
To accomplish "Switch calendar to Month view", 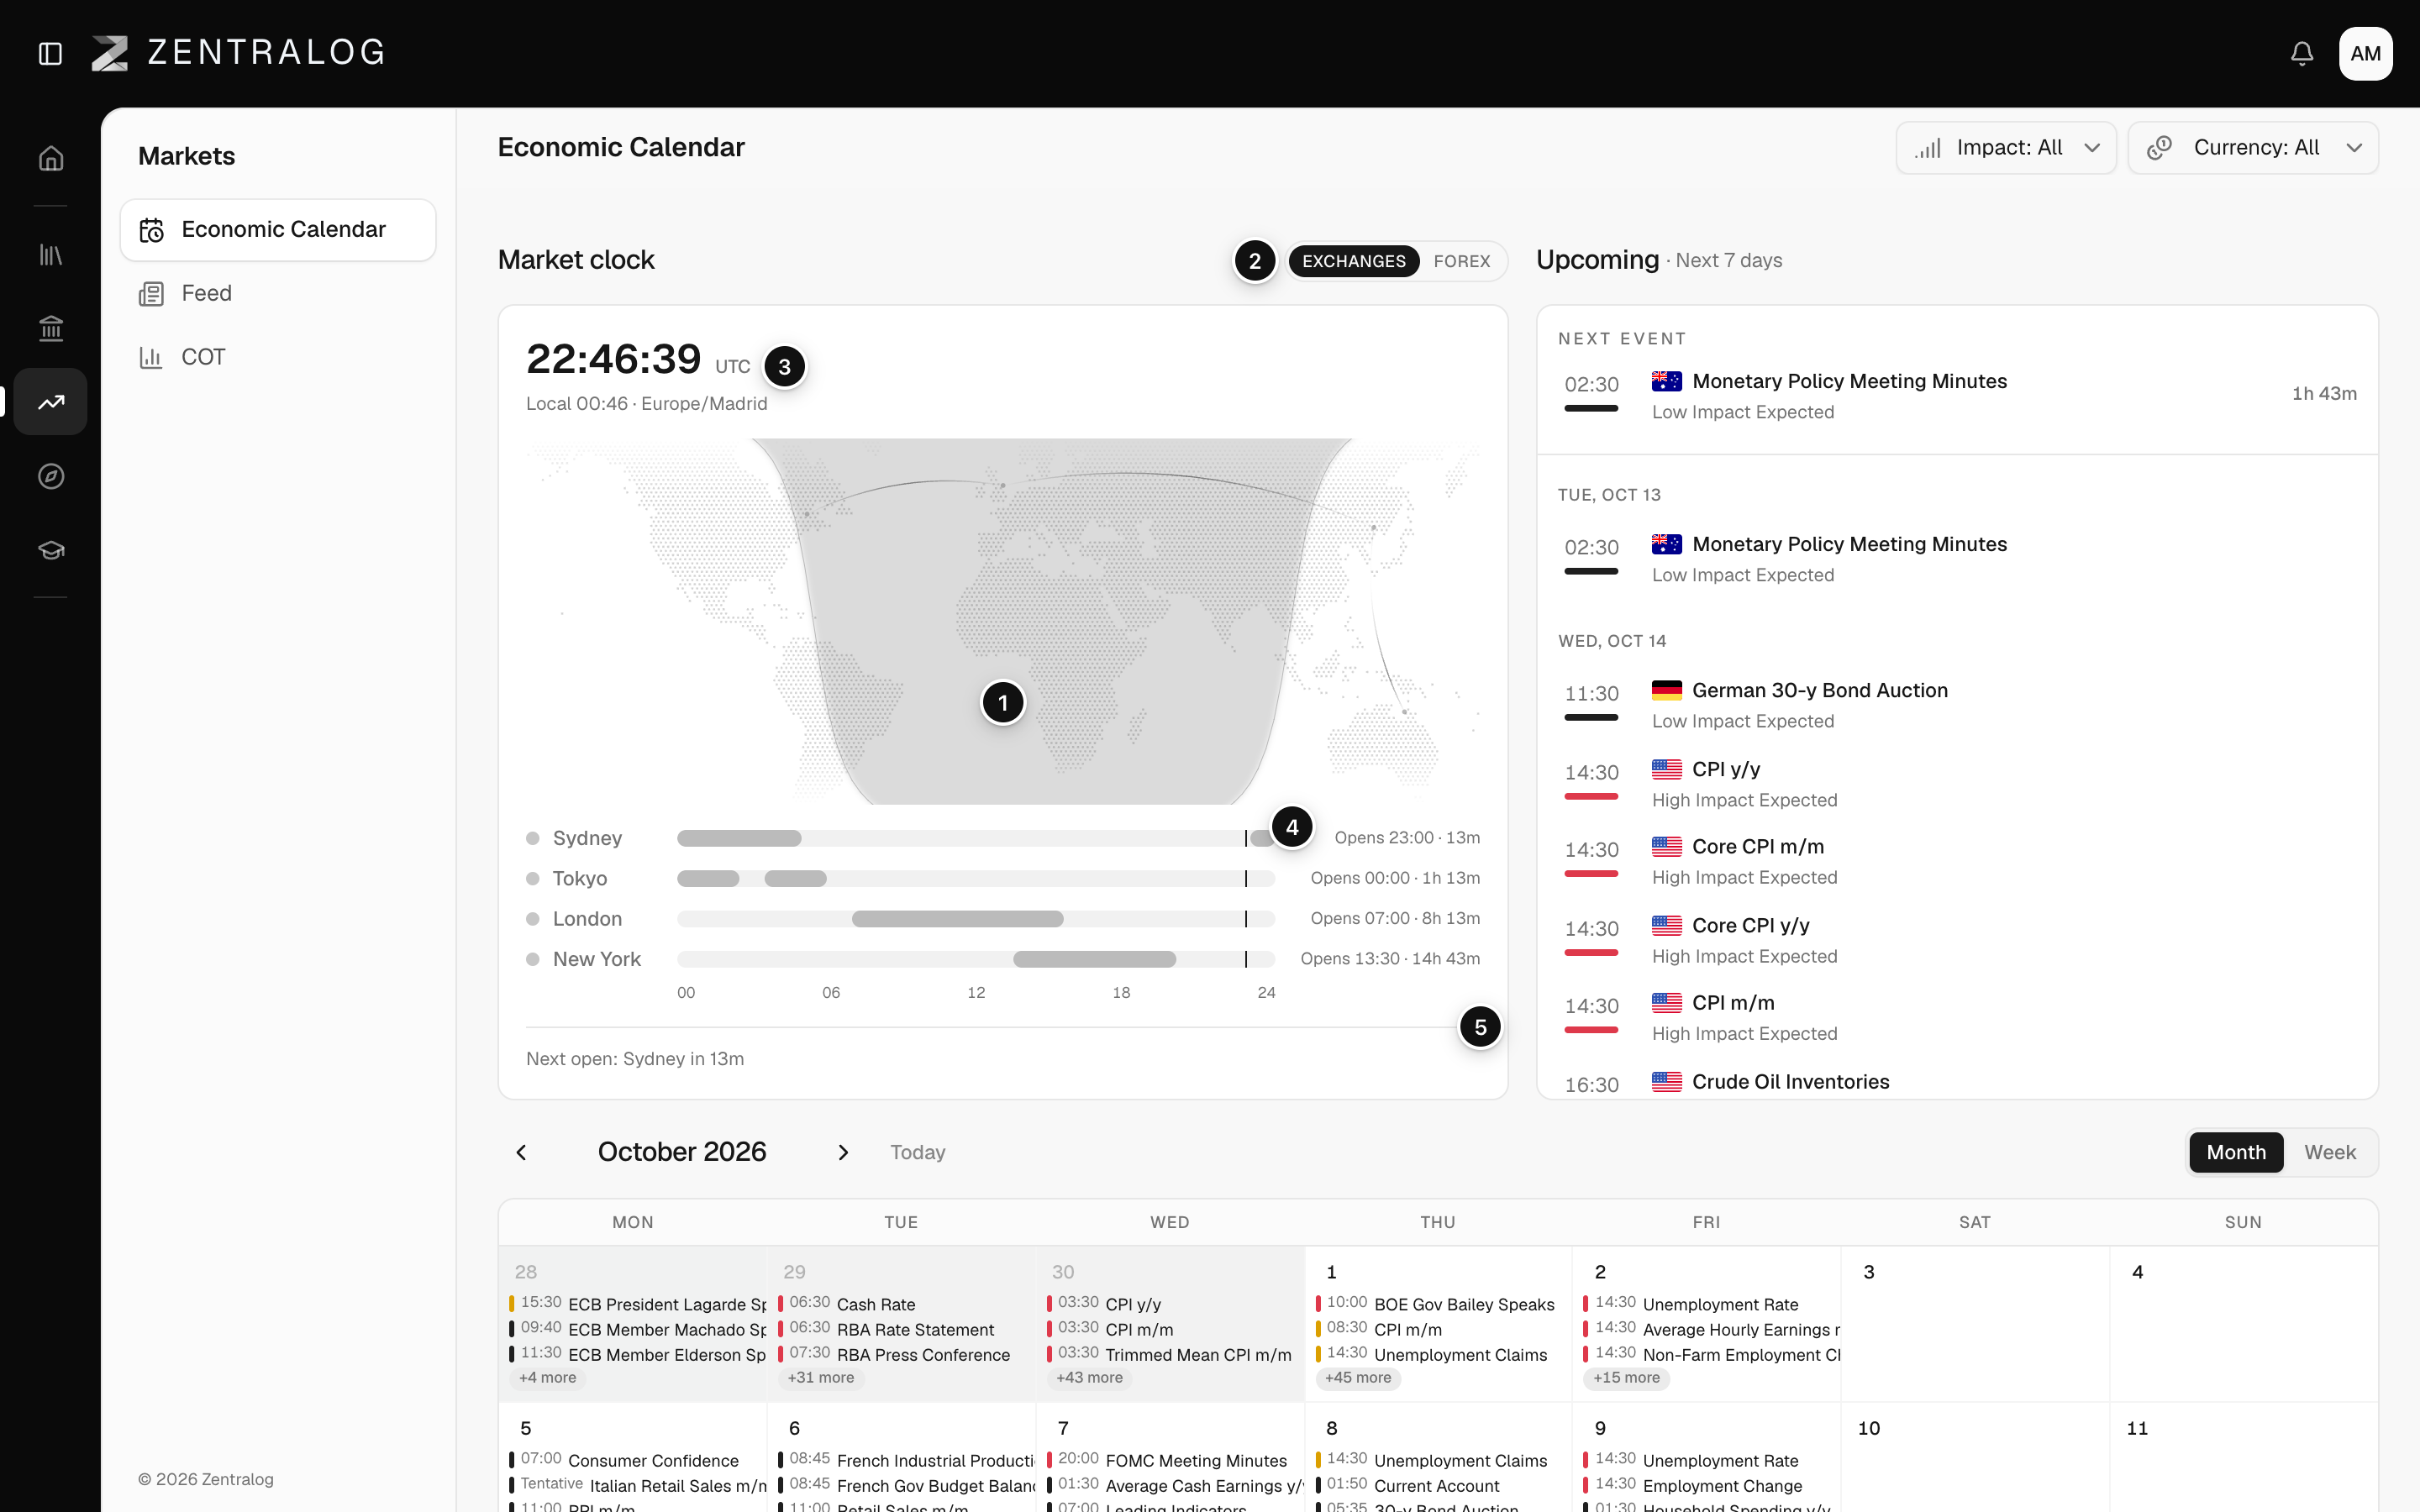I will (x=2236, y=1152).
